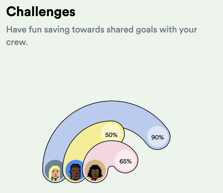This screenshot has height=193, width=223.
Task: Open the black-haired avatar on tan circle
Action: 95,171
